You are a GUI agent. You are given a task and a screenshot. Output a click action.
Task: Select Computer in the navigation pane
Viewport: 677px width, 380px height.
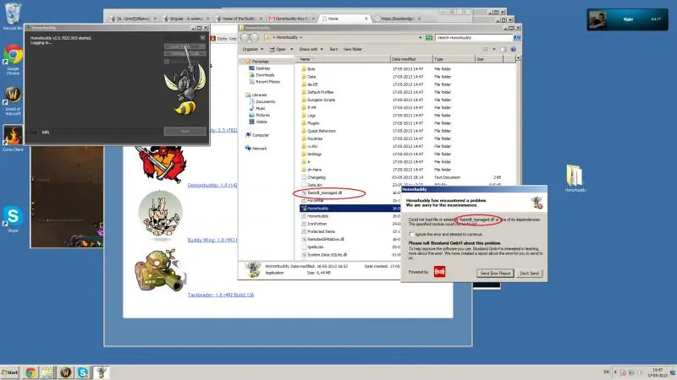257,135
